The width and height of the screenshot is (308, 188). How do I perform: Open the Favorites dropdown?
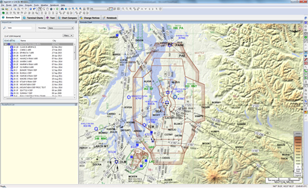point(61,28)
